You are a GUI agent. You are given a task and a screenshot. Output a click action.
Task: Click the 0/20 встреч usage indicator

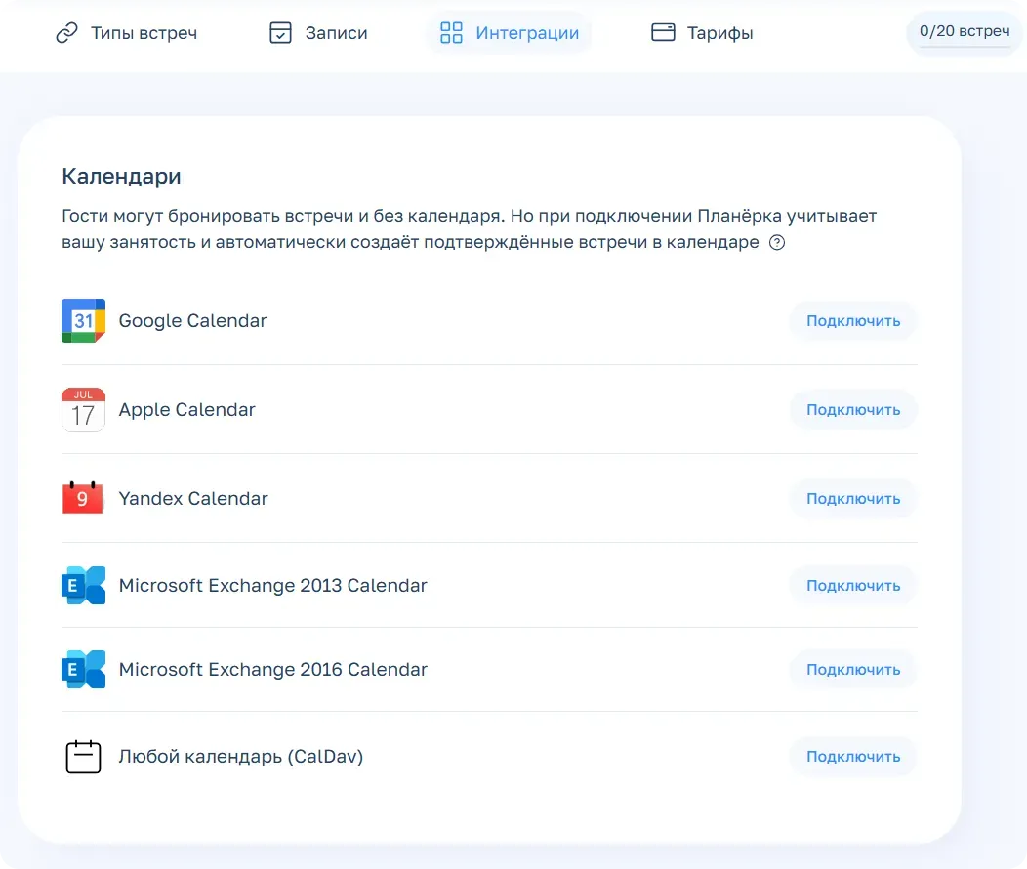964,32
